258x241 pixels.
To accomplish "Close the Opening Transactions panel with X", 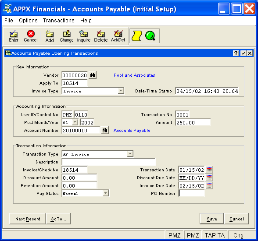I will 250,53.
